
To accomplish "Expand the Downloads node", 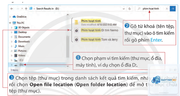I will 12,41.
